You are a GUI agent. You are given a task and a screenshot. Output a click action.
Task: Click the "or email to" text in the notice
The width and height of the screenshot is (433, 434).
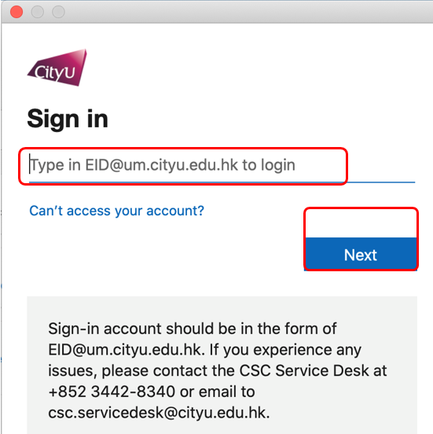(218, 392)
